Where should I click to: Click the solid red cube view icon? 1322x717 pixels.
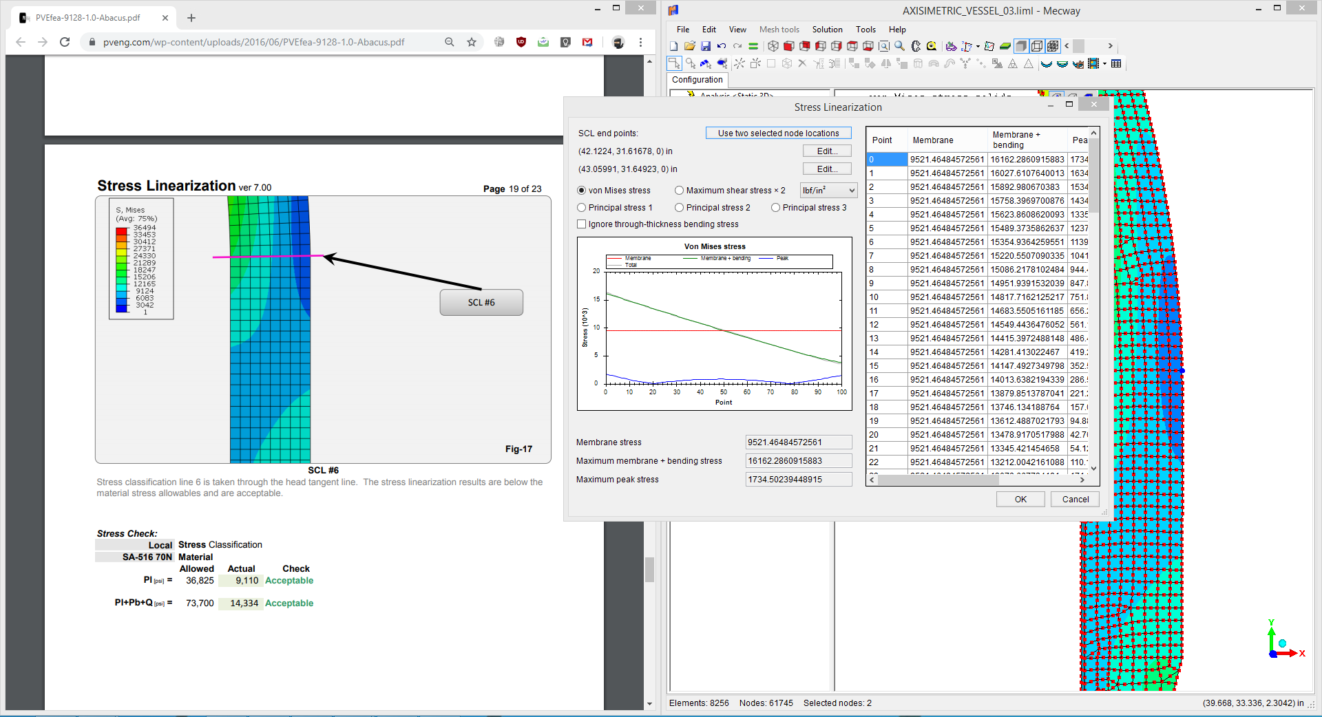pos(789,46)
